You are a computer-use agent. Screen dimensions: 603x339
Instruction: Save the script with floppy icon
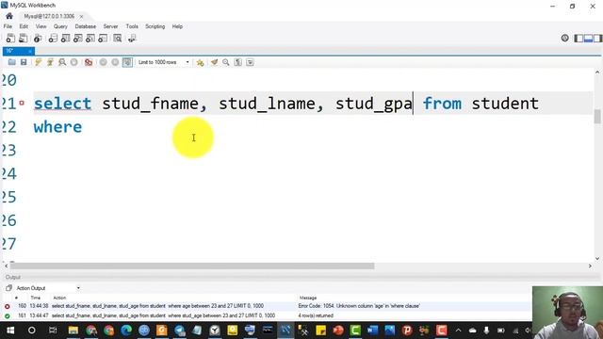pyautogui.click(x=24, y=62)
